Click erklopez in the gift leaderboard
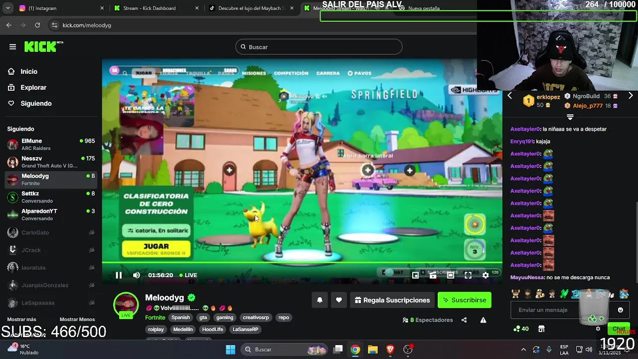Image resolution: width=638 pixels, height=359 pixels. click(548, 97)
